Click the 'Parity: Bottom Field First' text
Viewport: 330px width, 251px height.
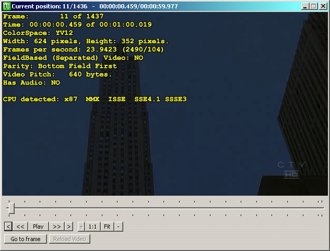60,66
